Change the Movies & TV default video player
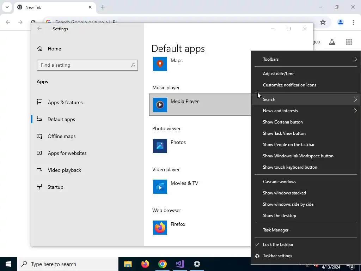 200,187
